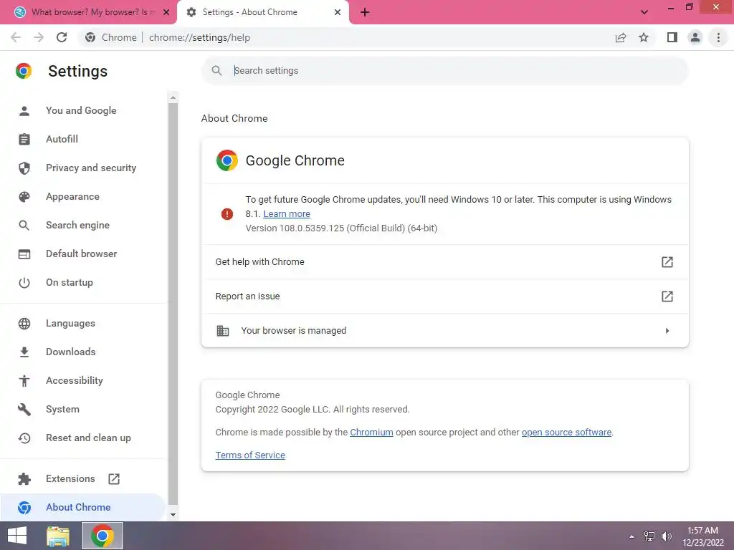Click the On startup power icon
This screenshot has height=550, width=734.
(24, 282)
